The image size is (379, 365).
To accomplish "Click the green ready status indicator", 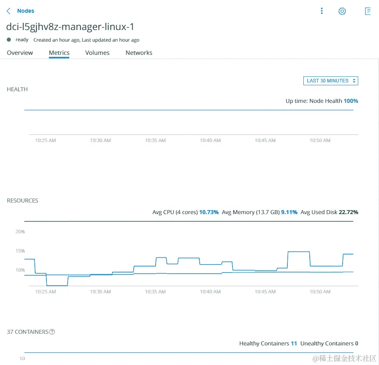I will pos(9,40).
